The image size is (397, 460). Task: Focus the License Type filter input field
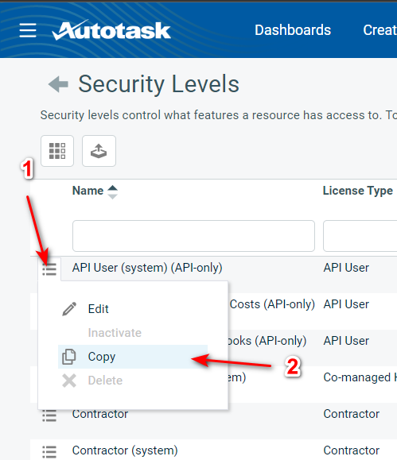360,236
